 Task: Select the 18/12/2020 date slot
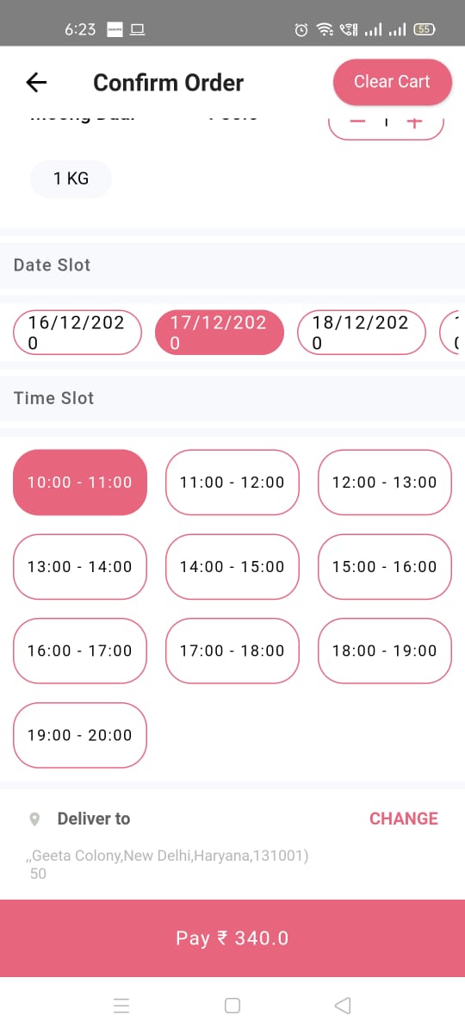(362, 333)
